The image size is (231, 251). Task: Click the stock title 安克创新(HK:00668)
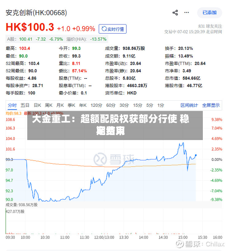coord(36,13)
